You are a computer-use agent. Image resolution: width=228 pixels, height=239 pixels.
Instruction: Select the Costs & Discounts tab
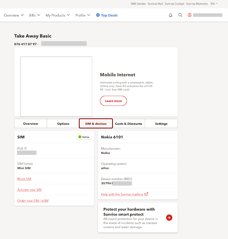point(129,124)
